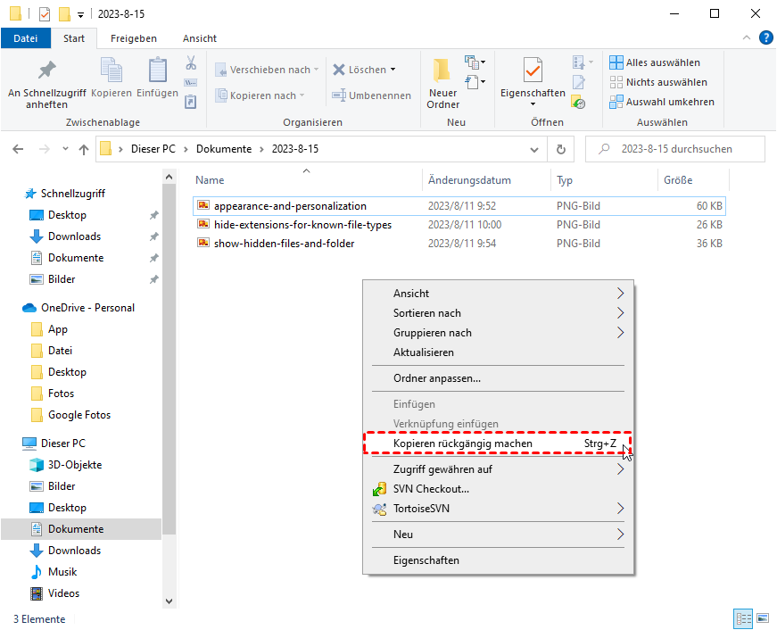Screen dimensions: 777x630
Task: Open Eigenschaften of selected item
Action: pyautogui.click(x=533, y=82)
